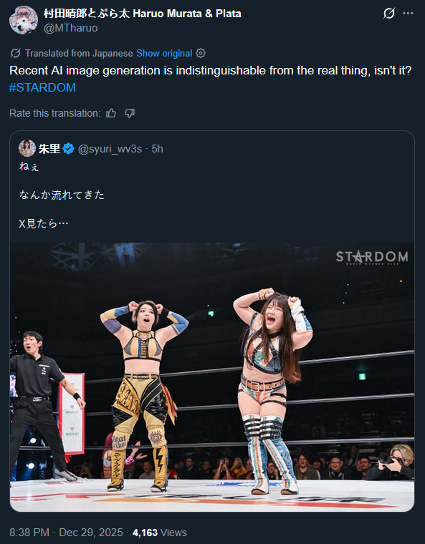Click the 4,163 Views count

tap(160, 533)
